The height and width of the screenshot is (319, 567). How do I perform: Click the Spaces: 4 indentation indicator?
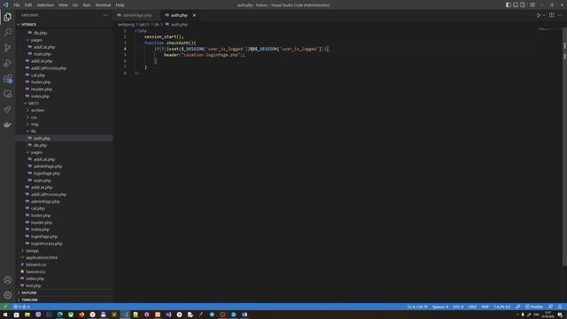[440, 307]
